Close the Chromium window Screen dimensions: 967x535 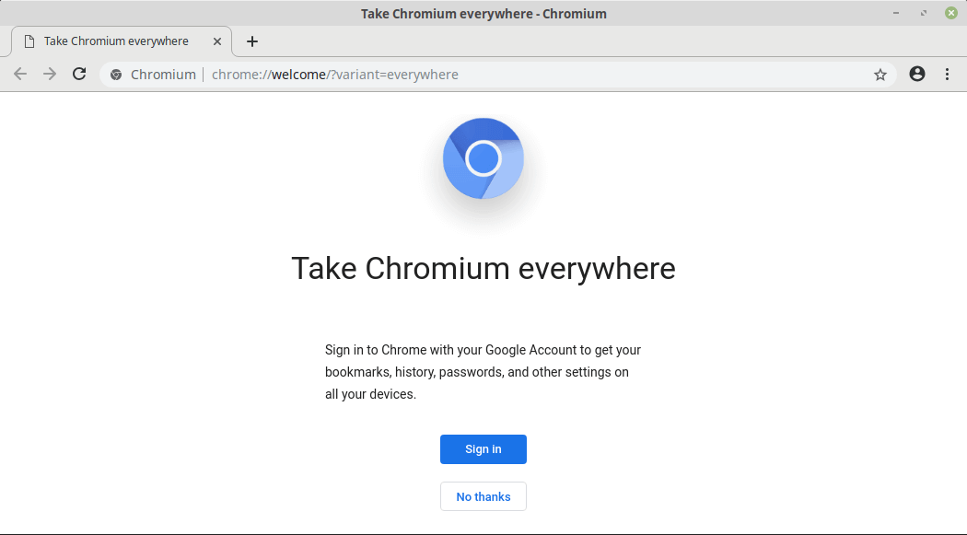point(951,13)
